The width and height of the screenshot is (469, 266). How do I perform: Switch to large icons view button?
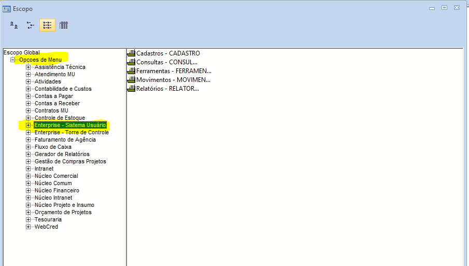coord(14,25)
